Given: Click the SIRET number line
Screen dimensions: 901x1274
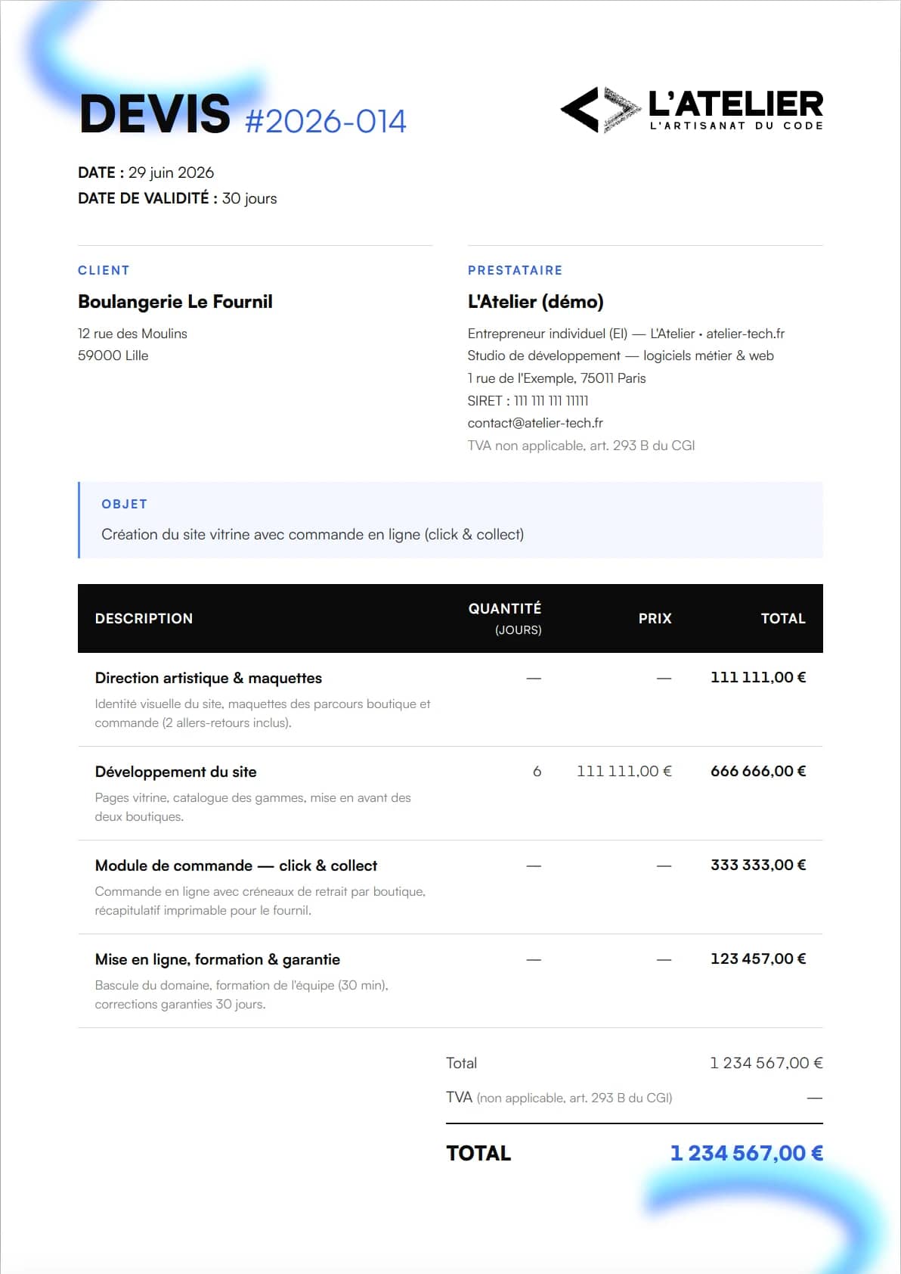Looking at the screenshot, I should pos(528,401).
